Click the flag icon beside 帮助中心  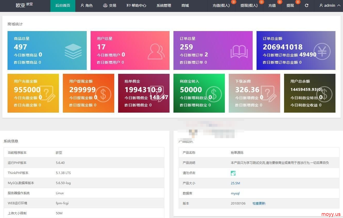129,5
